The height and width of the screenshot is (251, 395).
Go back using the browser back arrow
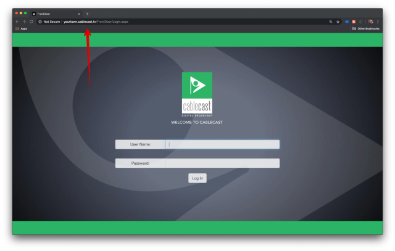17,22
